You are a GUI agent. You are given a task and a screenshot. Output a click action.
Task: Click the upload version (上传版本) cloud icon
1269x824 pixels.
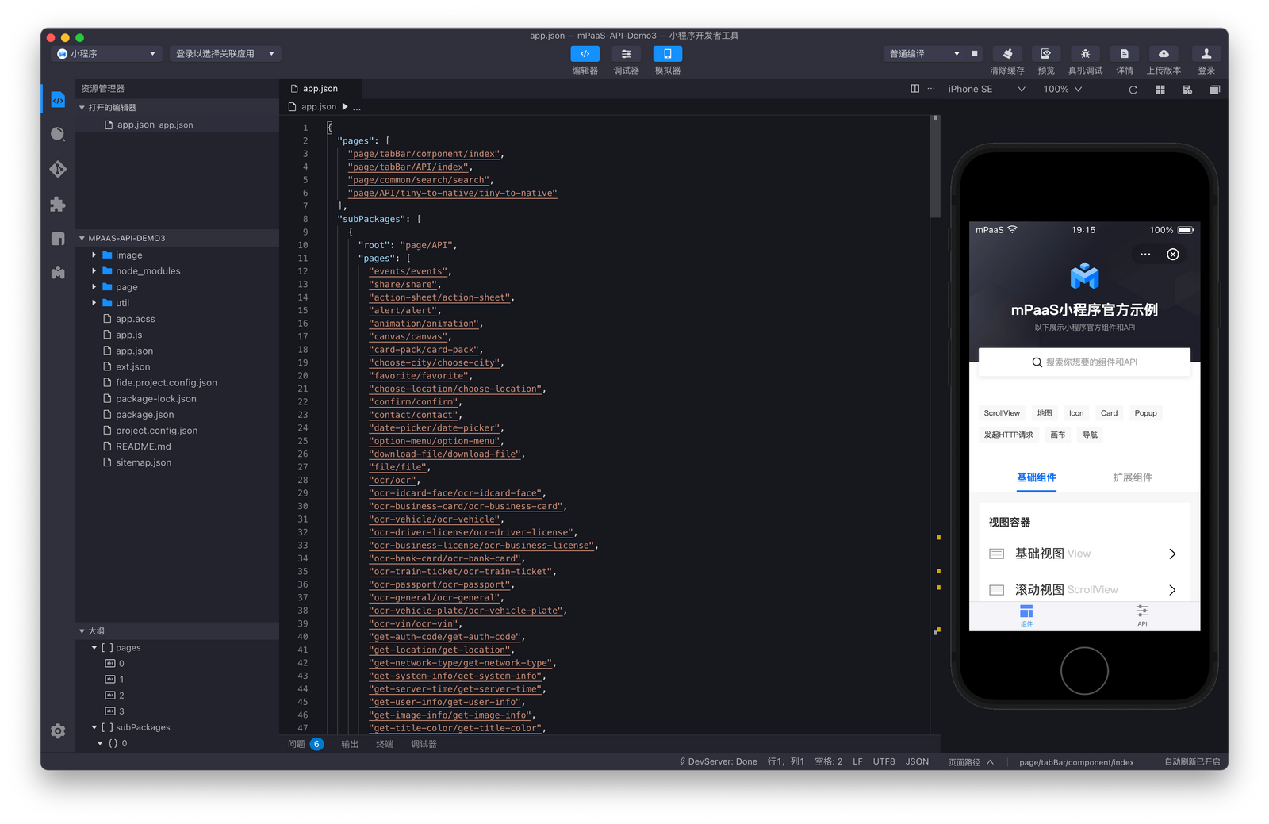[1164, 54]
